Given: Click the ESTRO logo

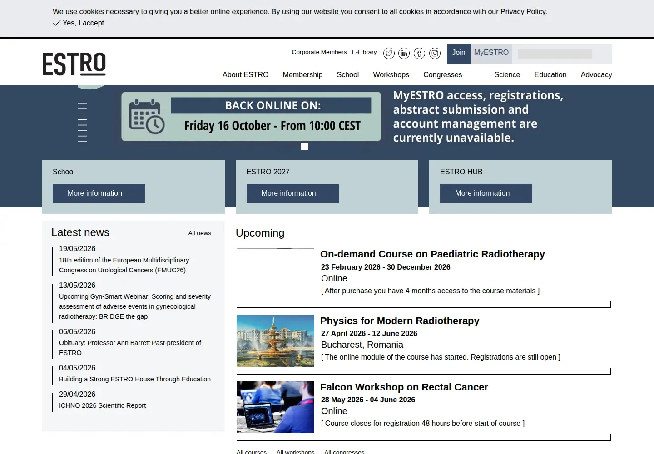Looking at the screenshot, I should click(74, 64).
